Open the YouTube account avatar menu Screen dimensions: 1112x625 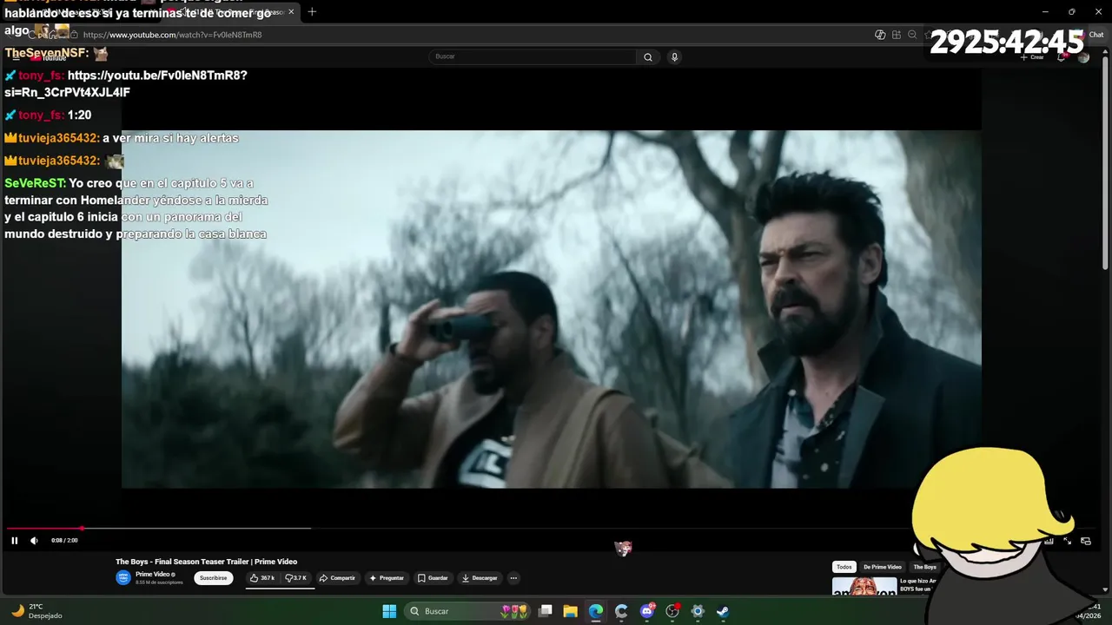pyautogui.click(x=1083, y=57)
